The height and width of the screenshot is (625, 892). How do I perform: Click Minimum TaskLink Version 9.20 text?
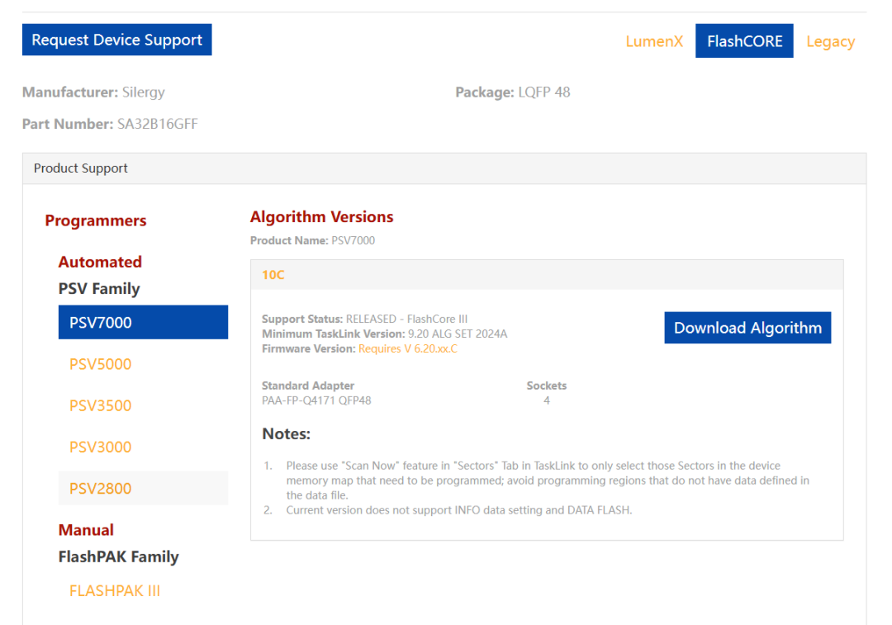click(385, 334)
